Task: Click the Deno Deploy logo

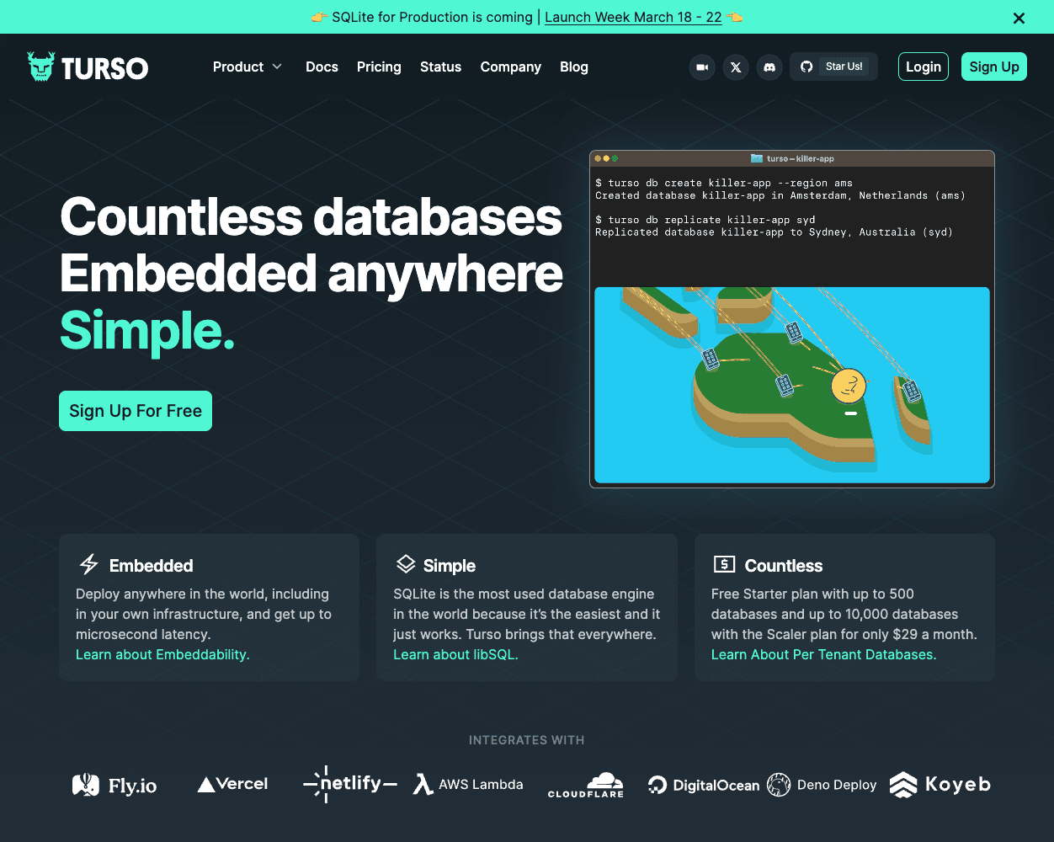Action: coord(822,785)
